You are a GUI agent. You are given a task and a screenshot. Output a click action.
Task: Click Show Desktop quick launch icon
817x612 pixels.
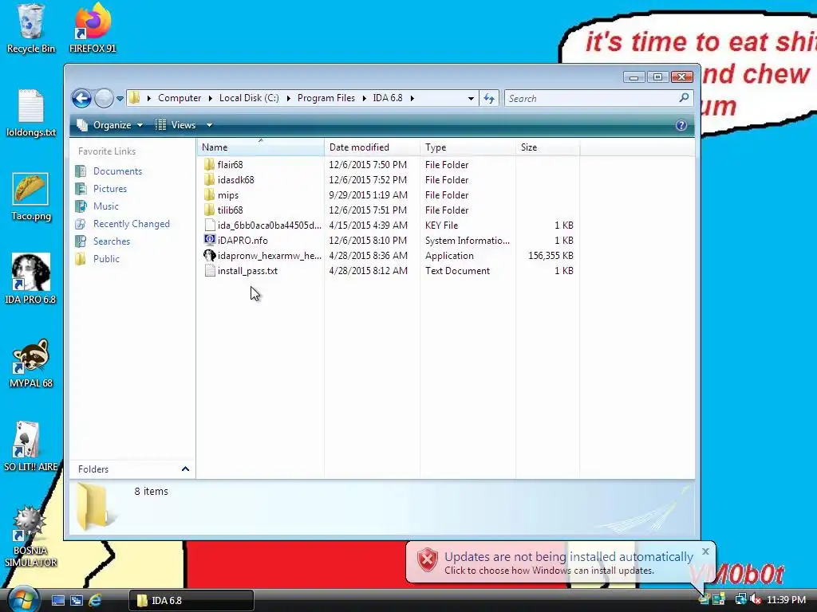(57, 600)
